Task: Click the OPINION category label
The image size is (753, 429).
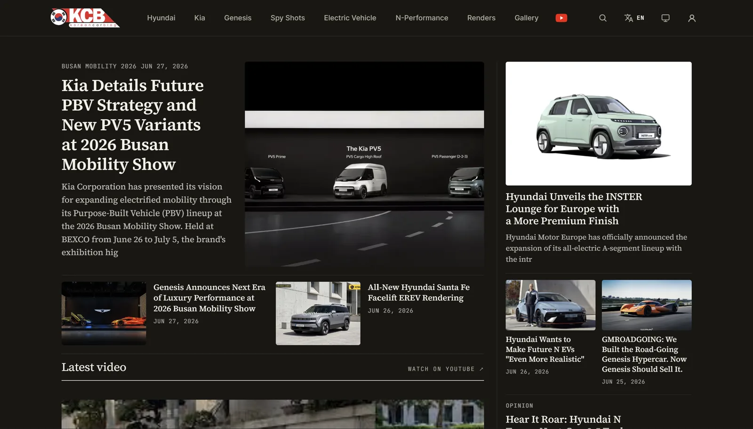Action: click(519, 406)
